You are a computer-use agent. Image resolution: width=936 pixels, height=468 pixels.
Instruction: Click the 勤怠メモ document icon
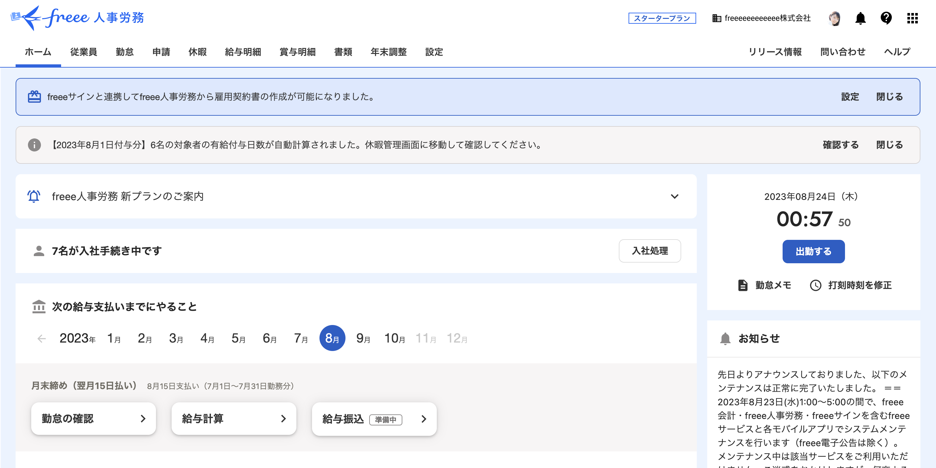pos(743,285)
